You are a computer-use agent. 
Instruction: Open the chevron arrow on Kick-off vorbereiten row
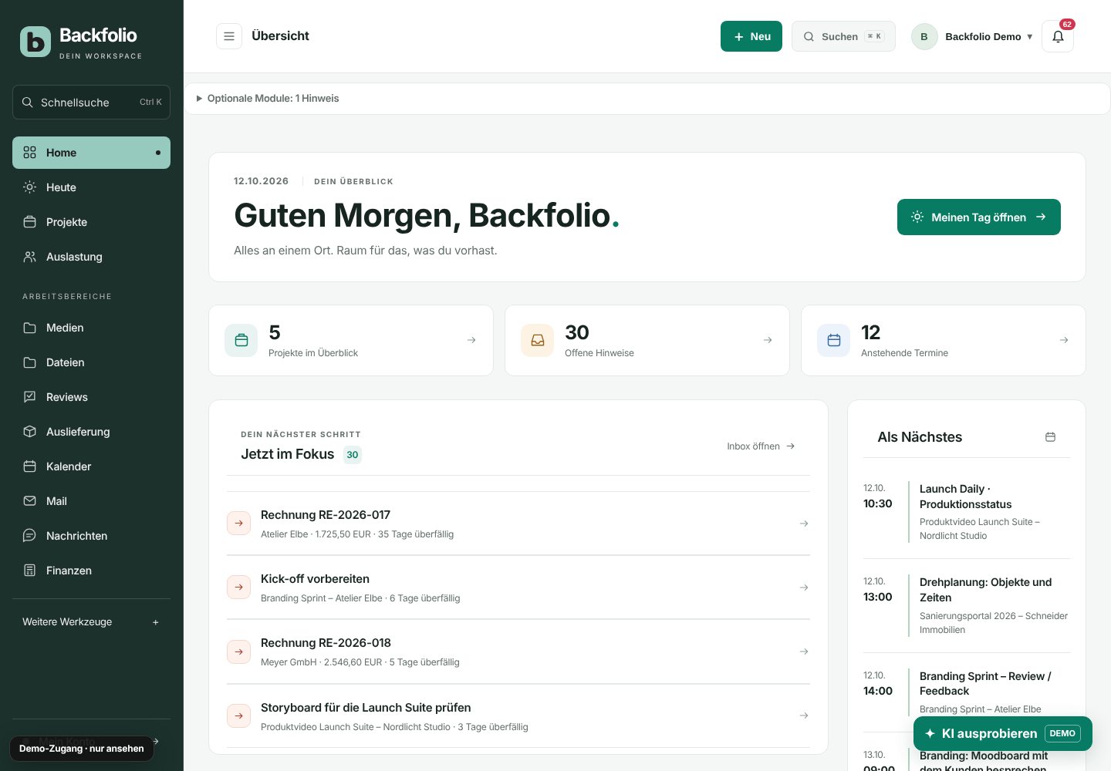[x=804, y=588]
